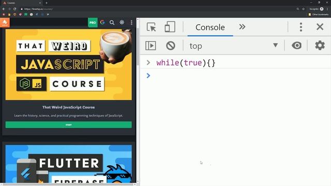Toggle the device toolbar in DevTools
The width and height of the screenshot is (331, 186).
pyautogui.click(x=170, y=27)
